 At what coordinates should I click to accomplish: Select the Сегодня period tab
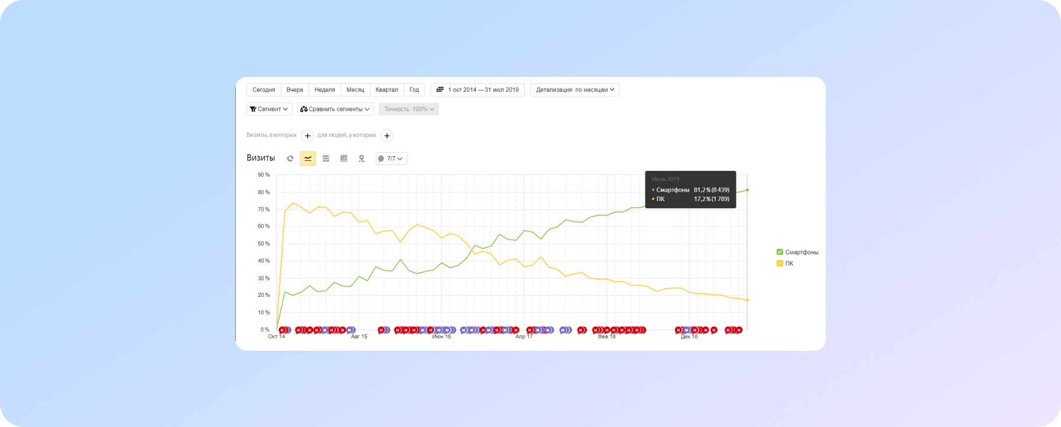[264, 90]
